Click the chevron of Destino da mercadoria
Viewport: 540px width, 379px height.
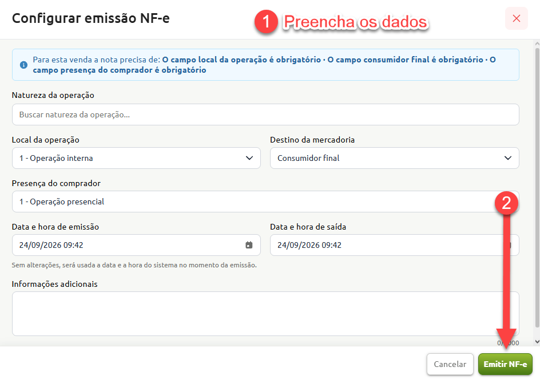coord(507,158)
